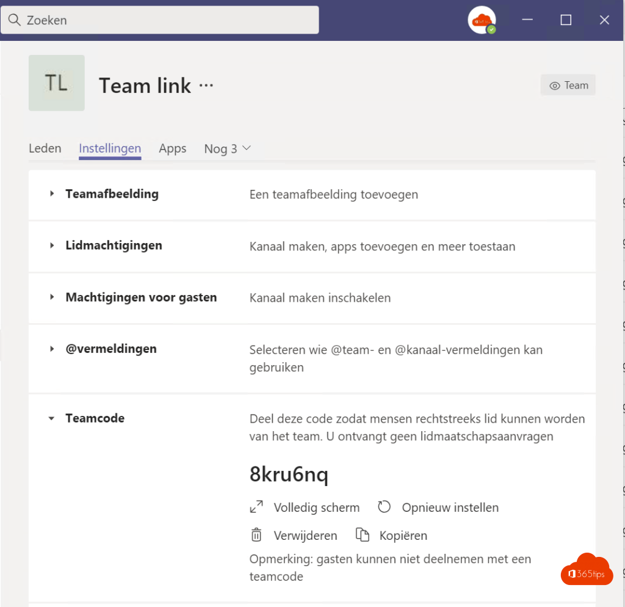Screen dimensions: 625x607
Task: Focus the Zoeken search field
Action: (160, 20)
